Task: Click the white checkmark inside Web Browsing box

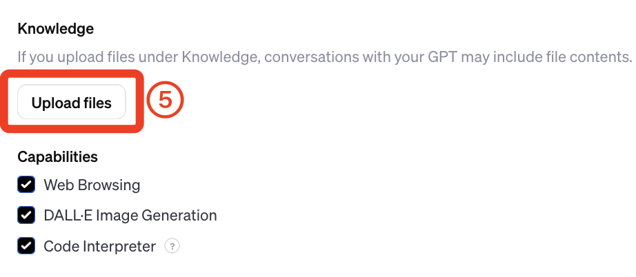Action: [26, 185]
